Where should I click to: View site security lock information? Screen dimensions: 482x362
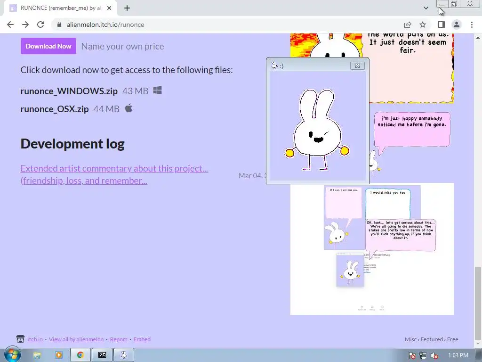59,25
